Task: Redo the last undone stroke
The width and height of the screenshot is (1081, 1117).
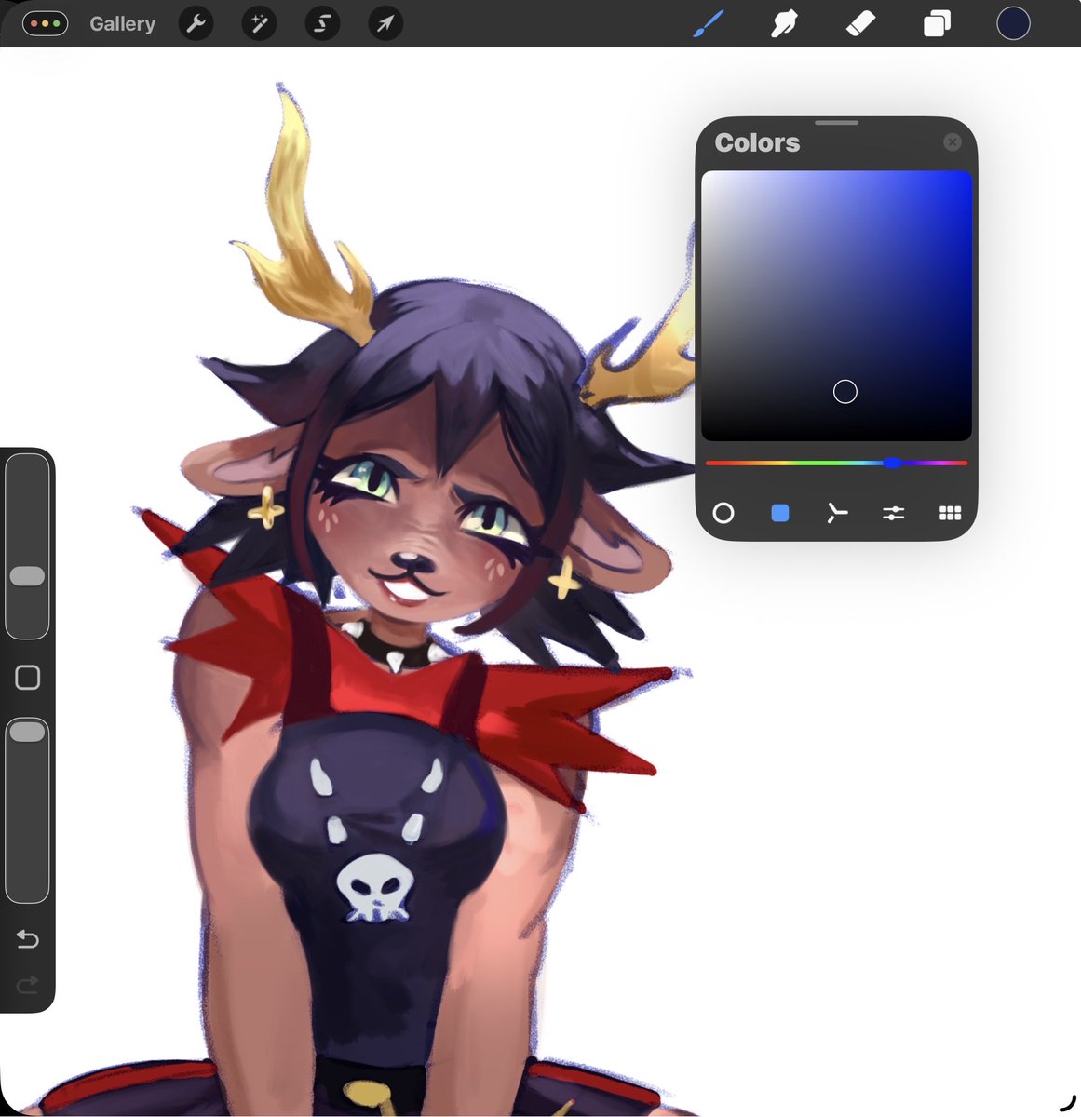Action: [28, 984]
